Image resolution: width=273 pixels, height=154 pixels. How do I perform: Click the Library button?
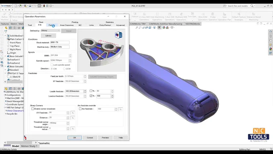coord(49,35)
